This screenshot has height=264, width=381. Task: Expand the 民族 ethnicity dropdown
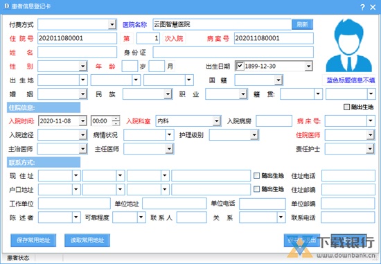coord(168,94)
